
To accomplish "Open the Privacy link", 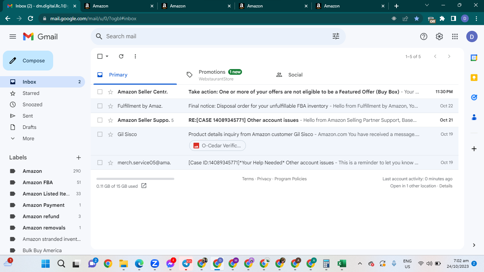I will click(x=264, y=179).
